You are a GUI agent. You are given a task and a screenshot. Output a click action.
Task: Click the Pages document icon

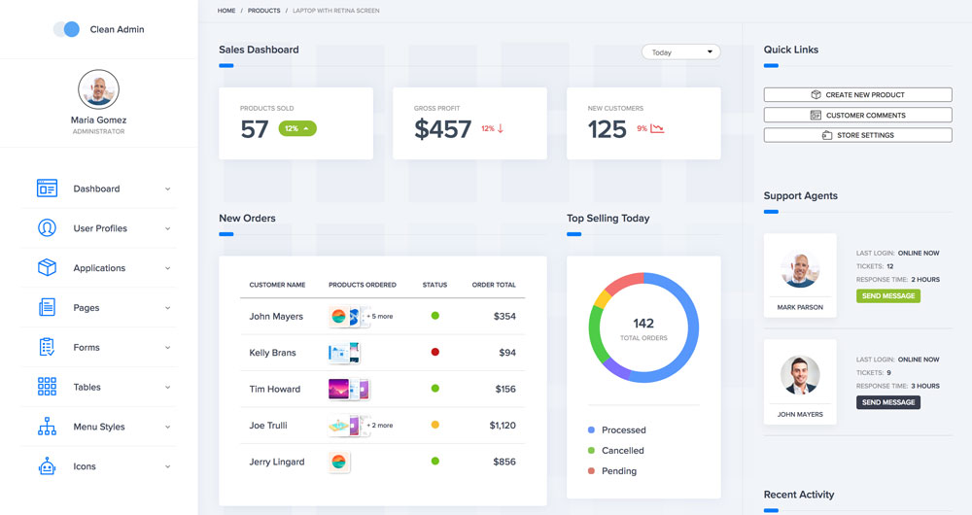tap(47, 307)
